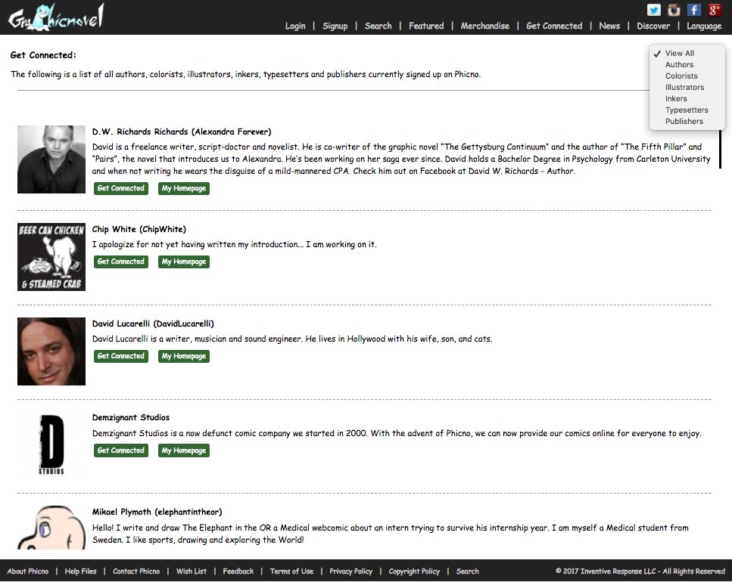Click the Chip White (ChipWhite) name
The image size is (732, 582).
point(139,229)
